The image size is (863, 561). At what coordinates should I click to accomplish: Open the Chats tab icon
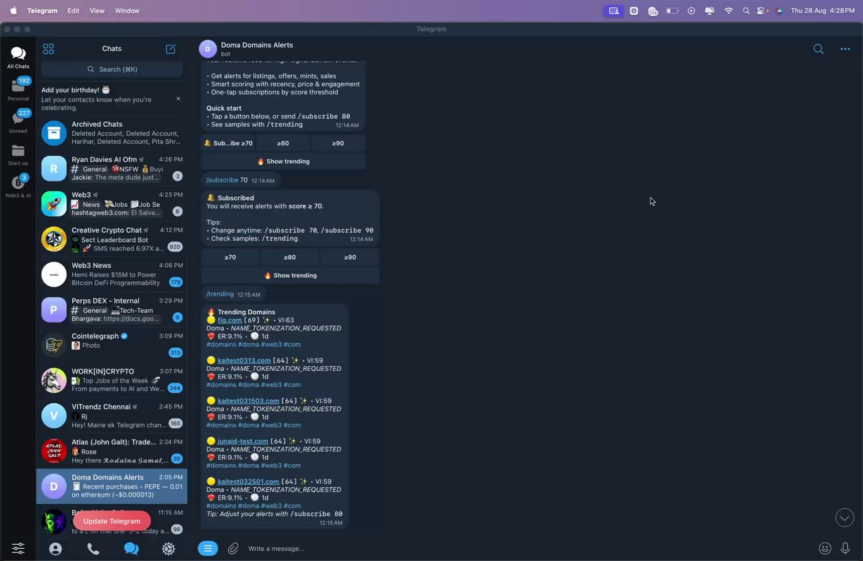coord(131,549)
